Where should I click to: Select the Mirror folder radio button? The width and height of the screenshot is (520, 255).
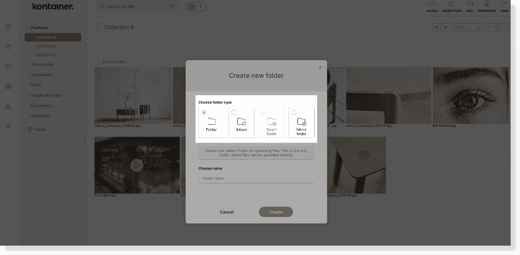[294, 112]
